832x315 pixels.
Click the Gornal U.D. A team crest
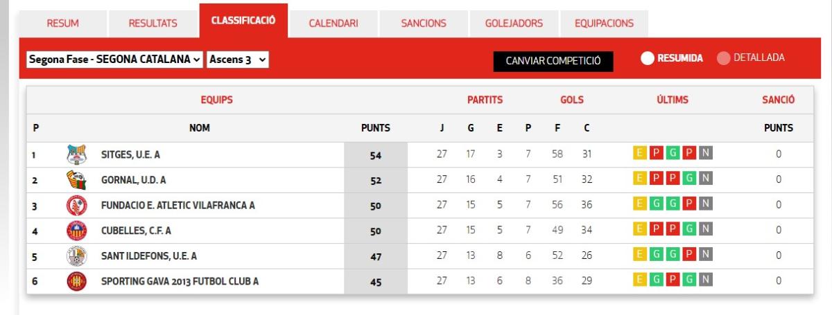click(x=76, y=180)
